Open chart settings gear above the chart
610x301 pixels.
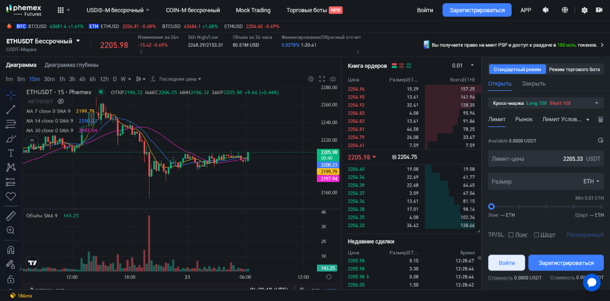click(x=311, y=79)
